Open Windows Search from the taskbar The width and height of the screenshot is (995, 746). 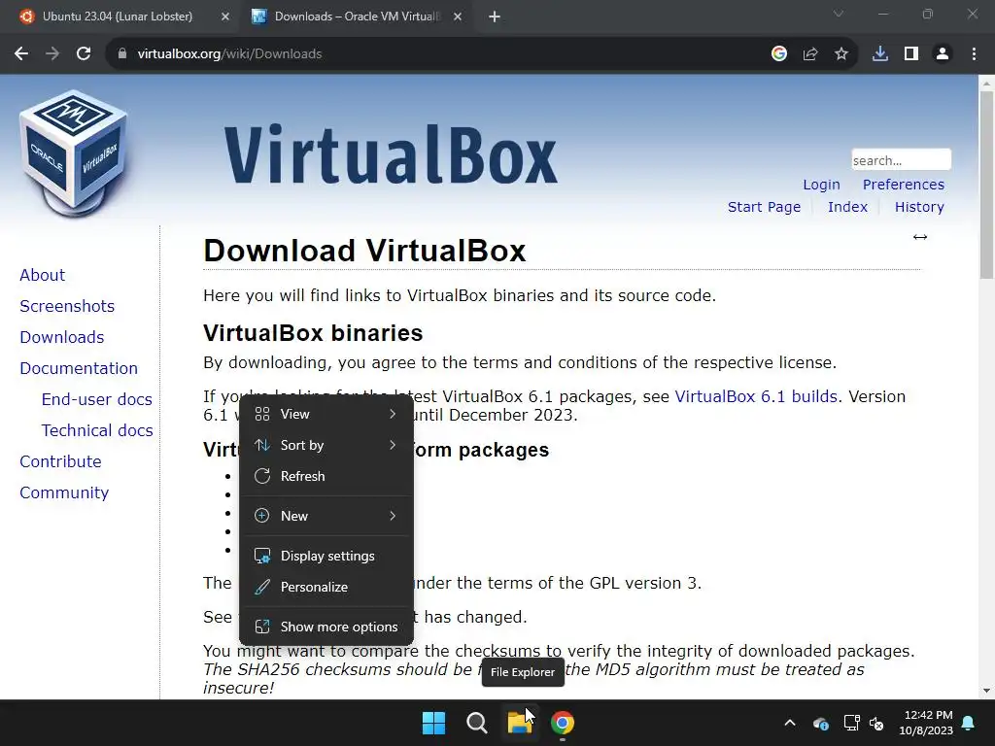pos(476,723)
